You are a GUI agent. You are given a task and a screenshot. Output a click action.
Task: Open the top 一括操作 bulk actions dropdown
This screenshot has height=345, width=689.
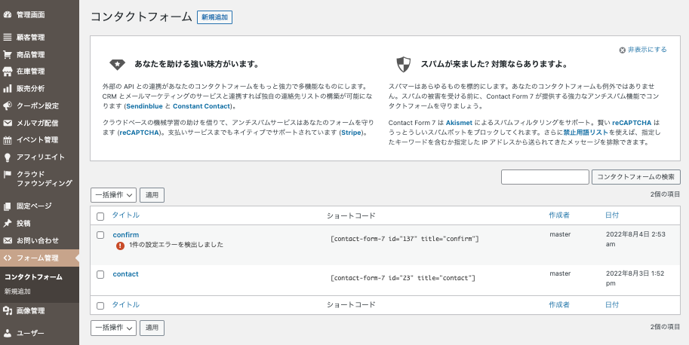tap(113, 195)
